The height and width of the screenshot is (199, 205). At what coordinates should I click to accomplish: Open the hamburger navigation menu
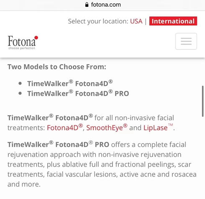click(186, 41)
